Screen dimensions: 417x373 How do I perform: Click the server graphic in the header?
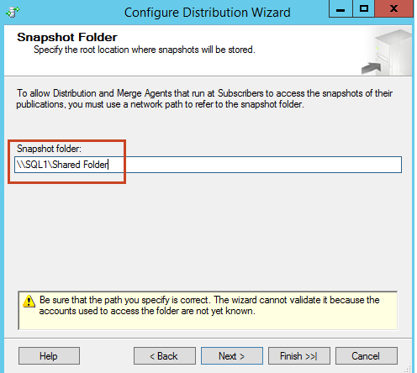pos(387,52)
